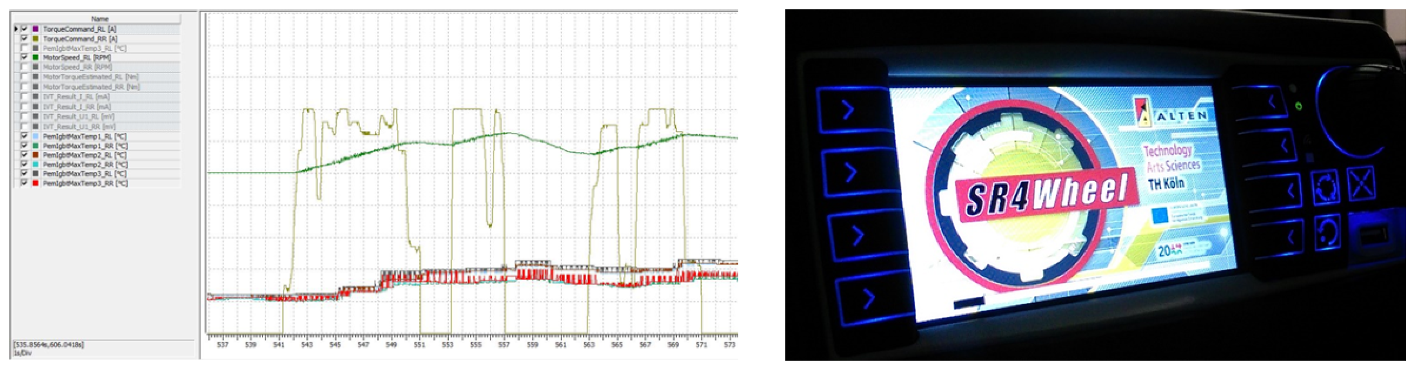The height and width of the screenshot is (370, 1414).
Task: Click the green power indicator on the display
Action: click(1299, 106)
